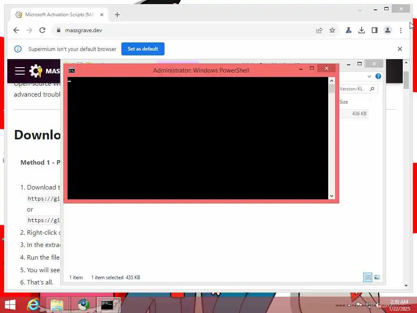
Task: Click inside the PowerShell console area
Action: pos(198,138)
